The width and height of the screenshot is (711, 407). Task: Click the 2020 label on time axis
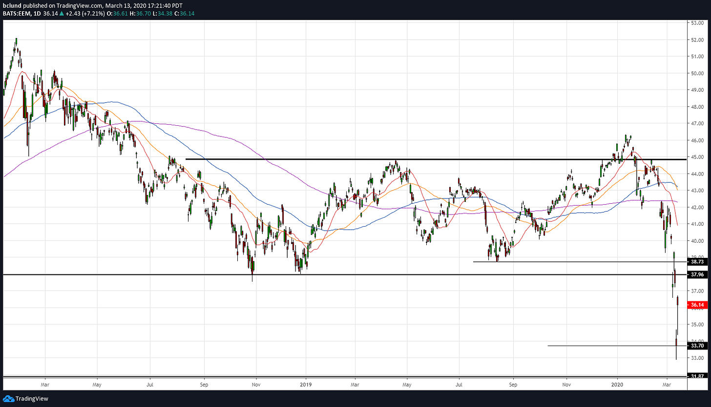pos(617,384)
